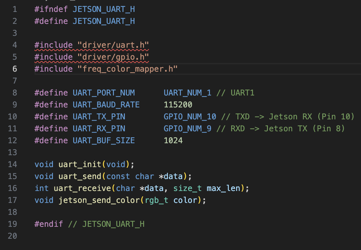Viewport: 361px width, 250px height.
Task: Click line number 6 in the gutter
Action: (x=15, y=69)
